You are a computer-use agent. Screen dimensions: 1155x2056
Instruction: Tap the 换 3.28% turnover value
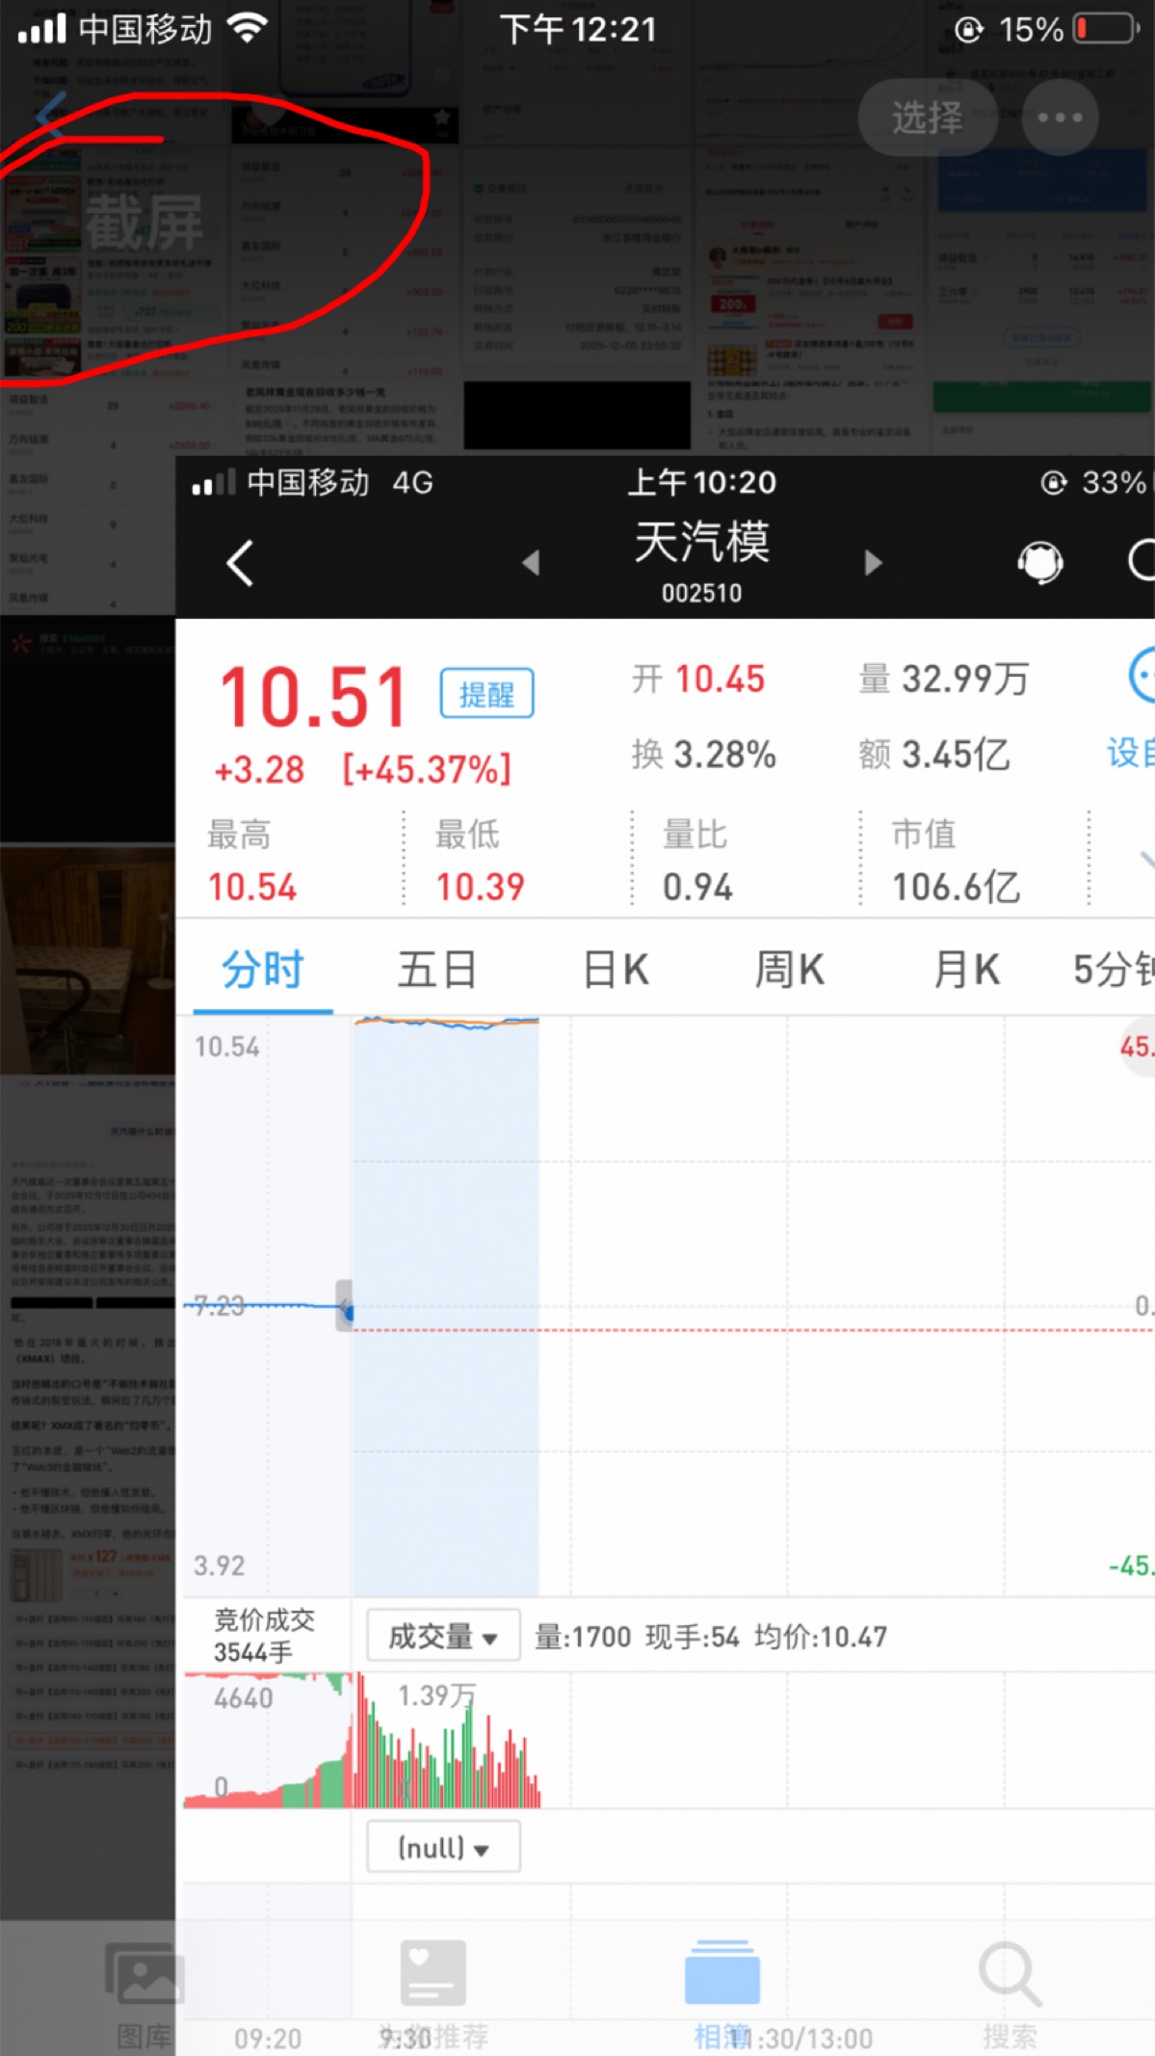pyautogui.click(x=704, y=755)
